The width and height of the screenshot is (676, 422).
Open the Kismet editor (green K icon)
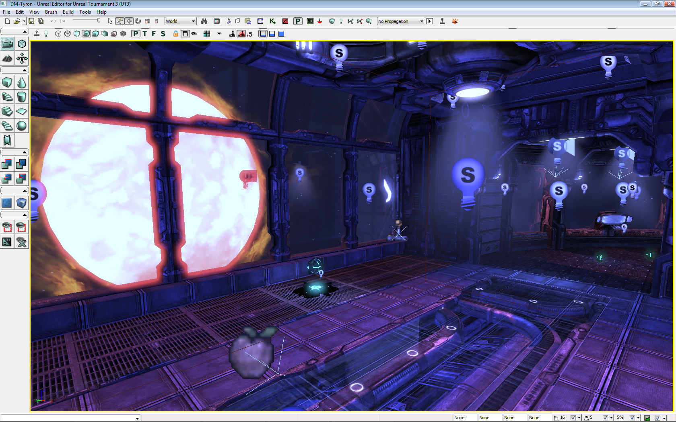tap(273, 21)
